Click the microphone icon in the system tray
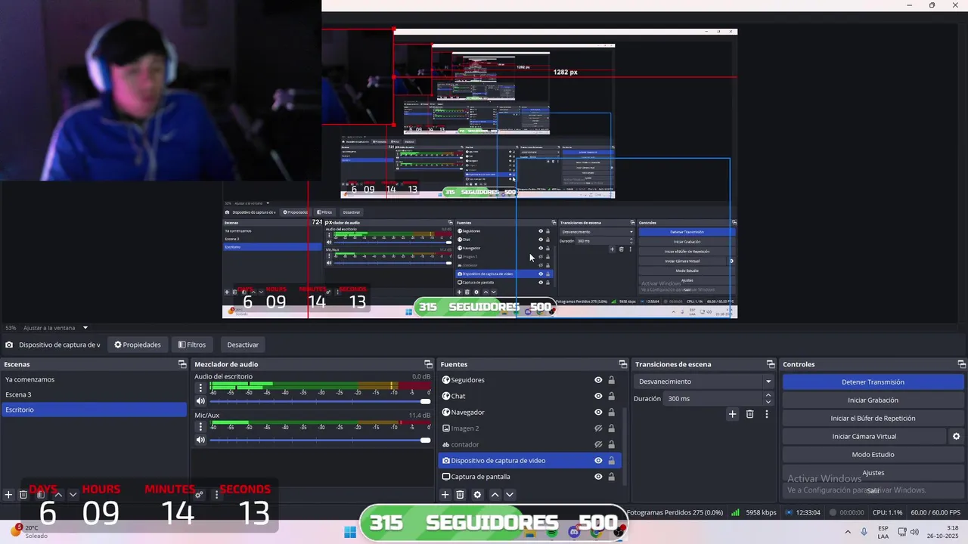Viewport: 968px width, 544px height. pos(864,532)
